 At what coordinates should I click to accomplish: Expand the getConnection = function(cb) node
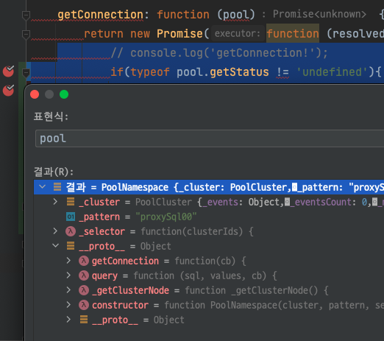coord(68,261)
